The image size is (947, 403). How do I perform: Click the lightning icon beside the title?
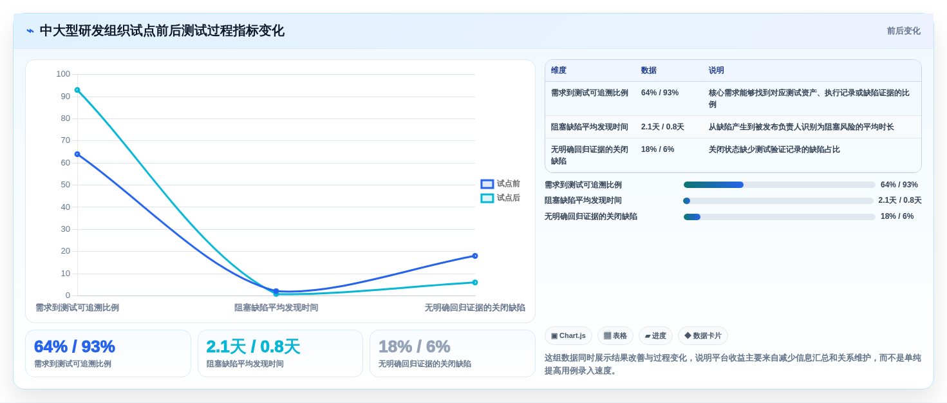click(30, 31)
